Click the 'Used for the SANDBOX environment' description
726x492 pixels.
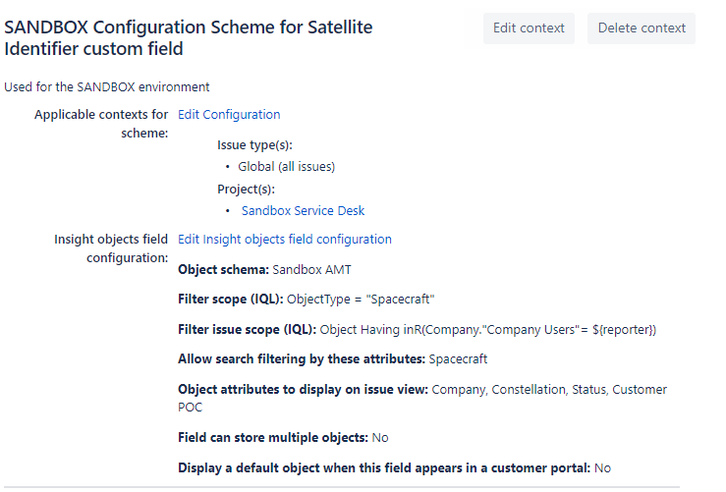(x=106, y=87)
